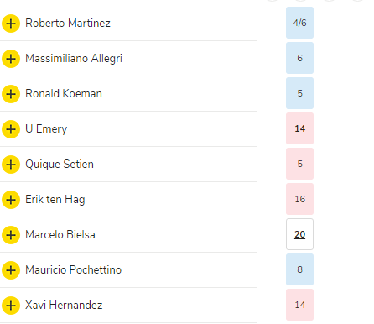Viewport: 374px width, 324px height.
Task: Pick Ronald Koeman odds of 5
Action: [x=299, y=93]
